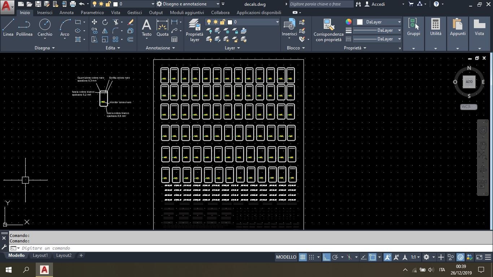Expand the DaLayer color dropdown
Image resolution: width=493 pixels, height=277 pixels.
399,22
